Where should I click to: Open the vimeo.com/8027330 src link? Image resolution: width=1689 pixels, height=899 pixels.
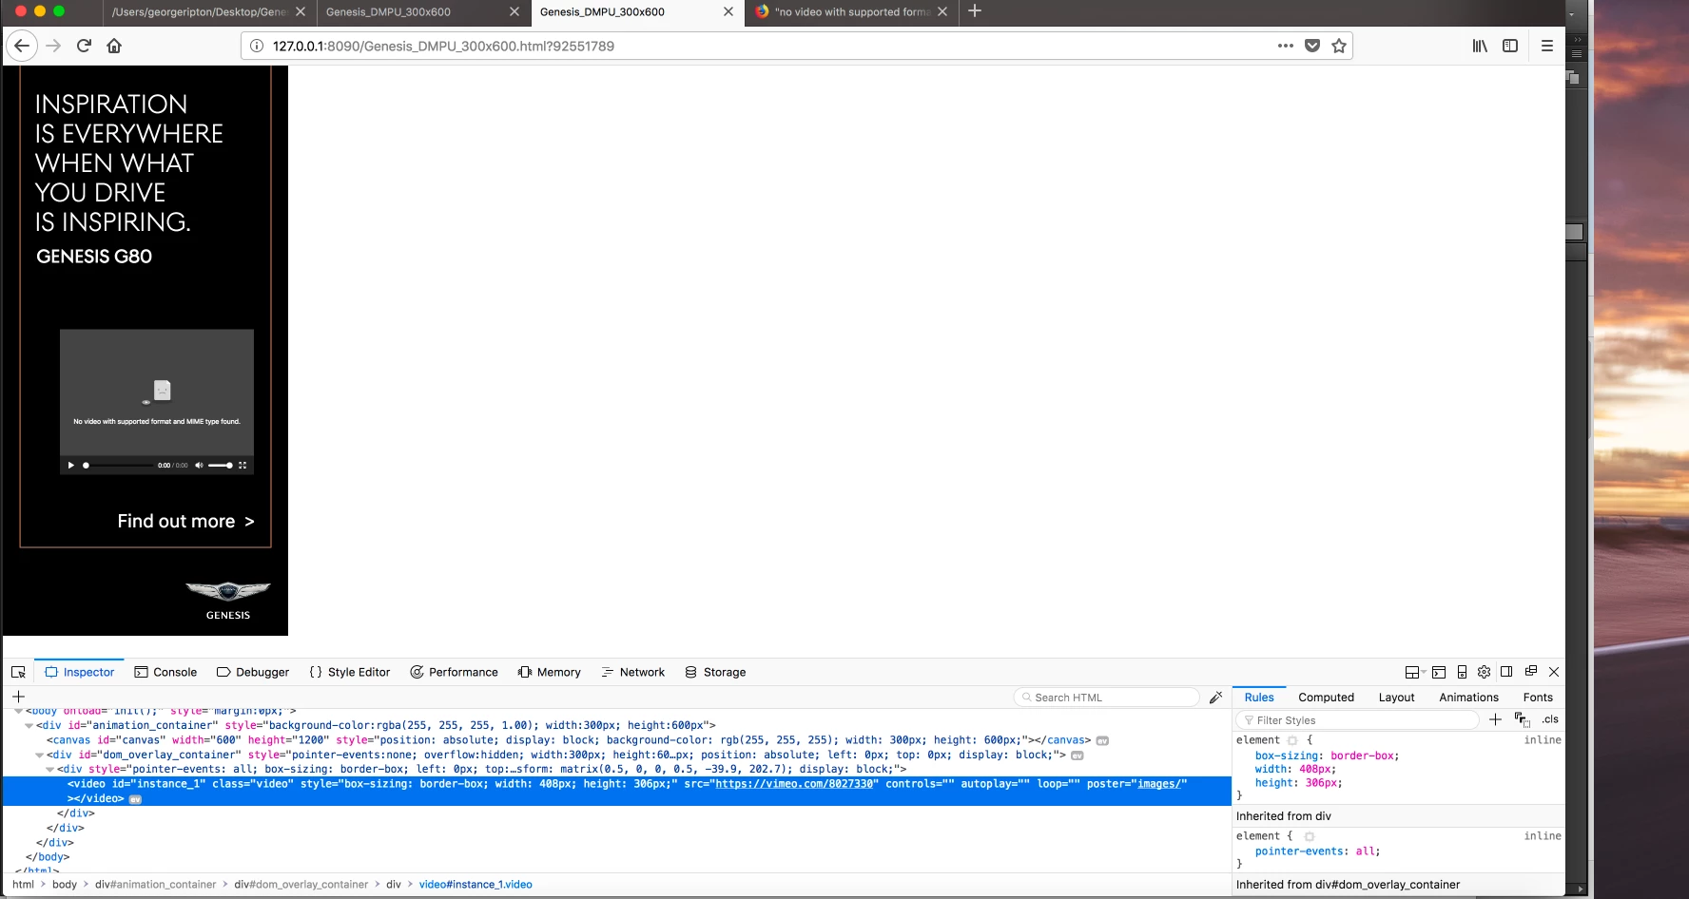794,784
